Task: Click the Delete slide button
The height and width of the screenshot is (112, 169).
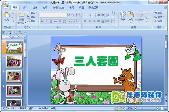Action: [31, 21]
